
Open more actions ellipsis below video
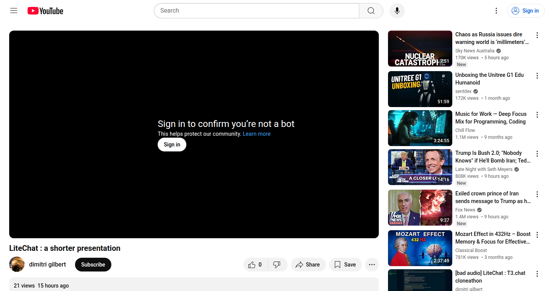click(x=372, y=265)
